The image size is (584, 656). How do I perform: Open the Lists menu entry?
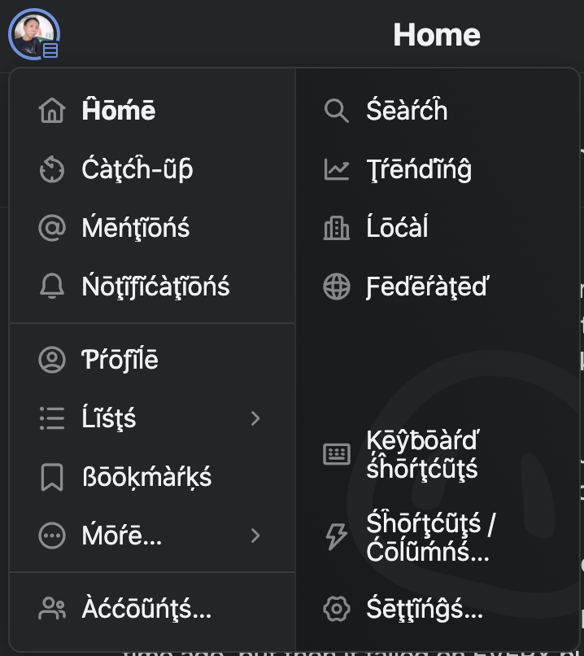[109, 418]
